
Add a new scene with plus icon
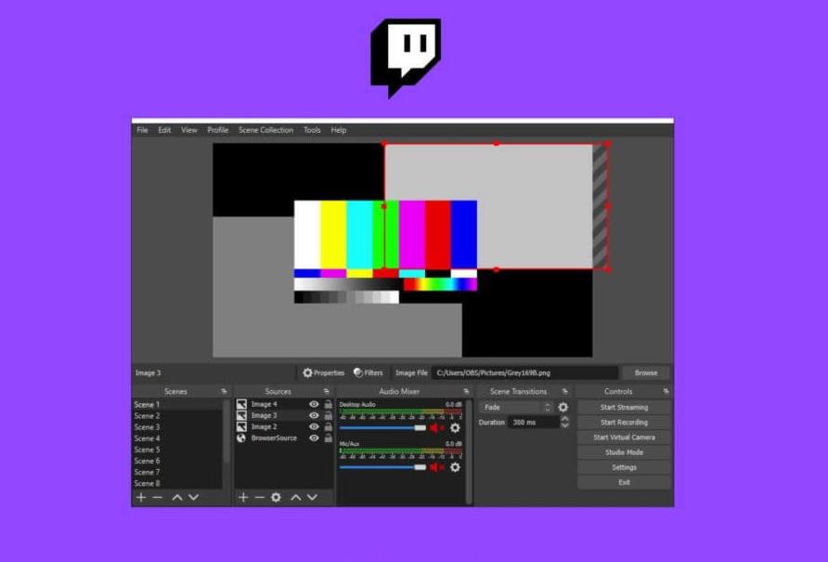pyautogui.click(x=141, y=498)
